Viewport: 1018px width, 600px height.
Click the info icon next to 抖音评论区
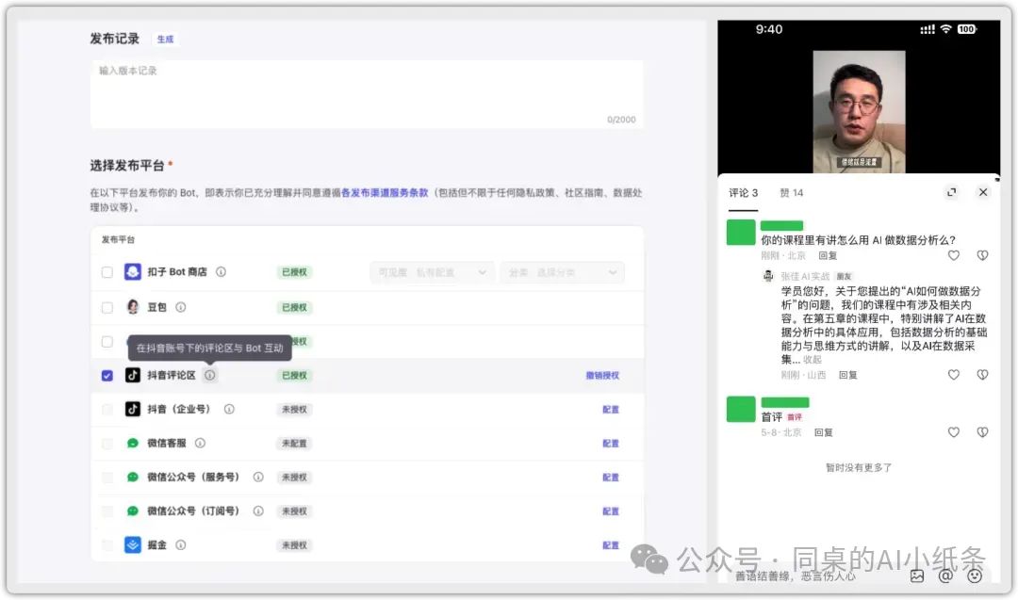pos(209,375)
